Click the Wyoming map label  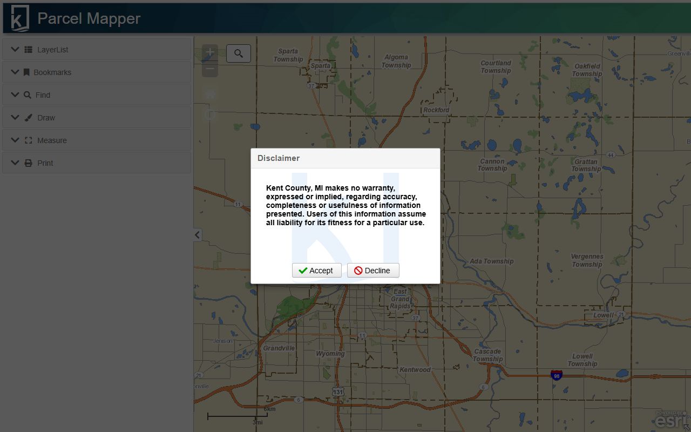pyautogui.click(x=330, y=354)
